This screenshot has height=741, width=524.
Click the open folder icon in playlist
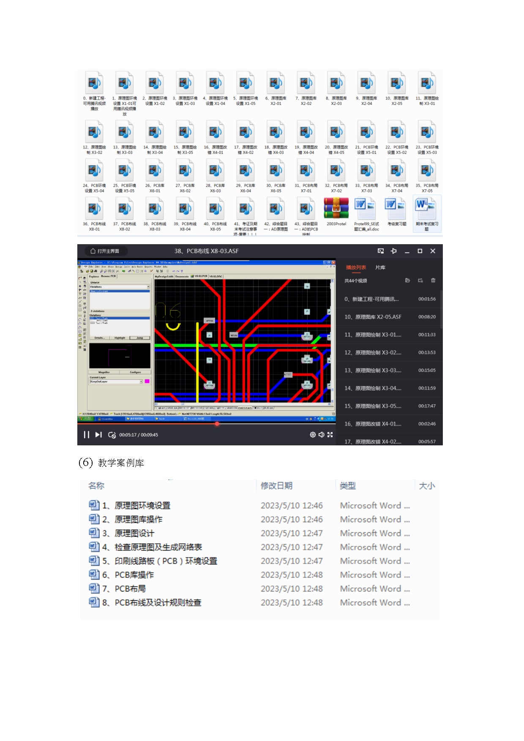tap(407, 281)
